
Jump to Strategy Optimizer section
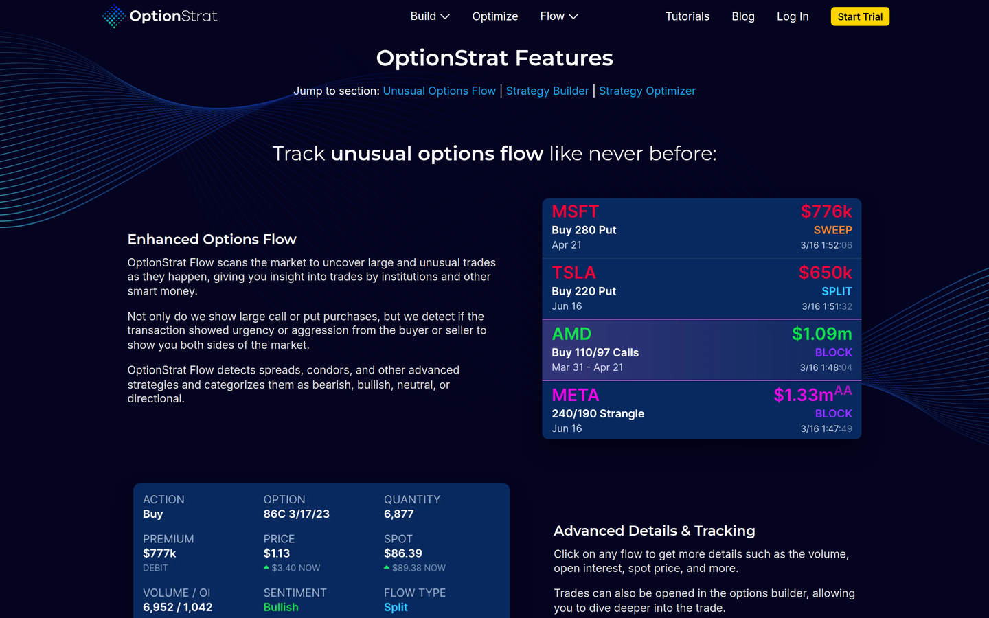click(x=647, y=91)
